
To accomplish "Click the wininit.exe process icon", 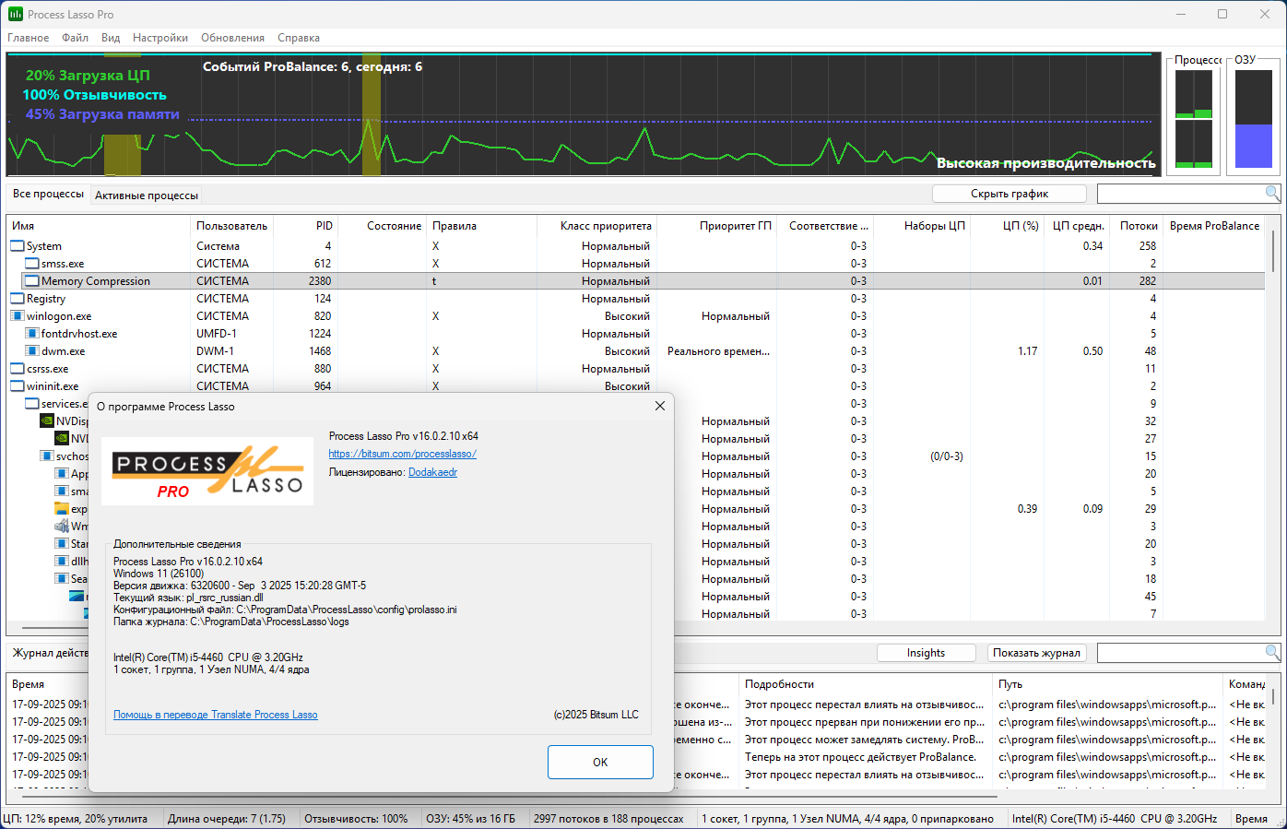I will pos(18,386).
